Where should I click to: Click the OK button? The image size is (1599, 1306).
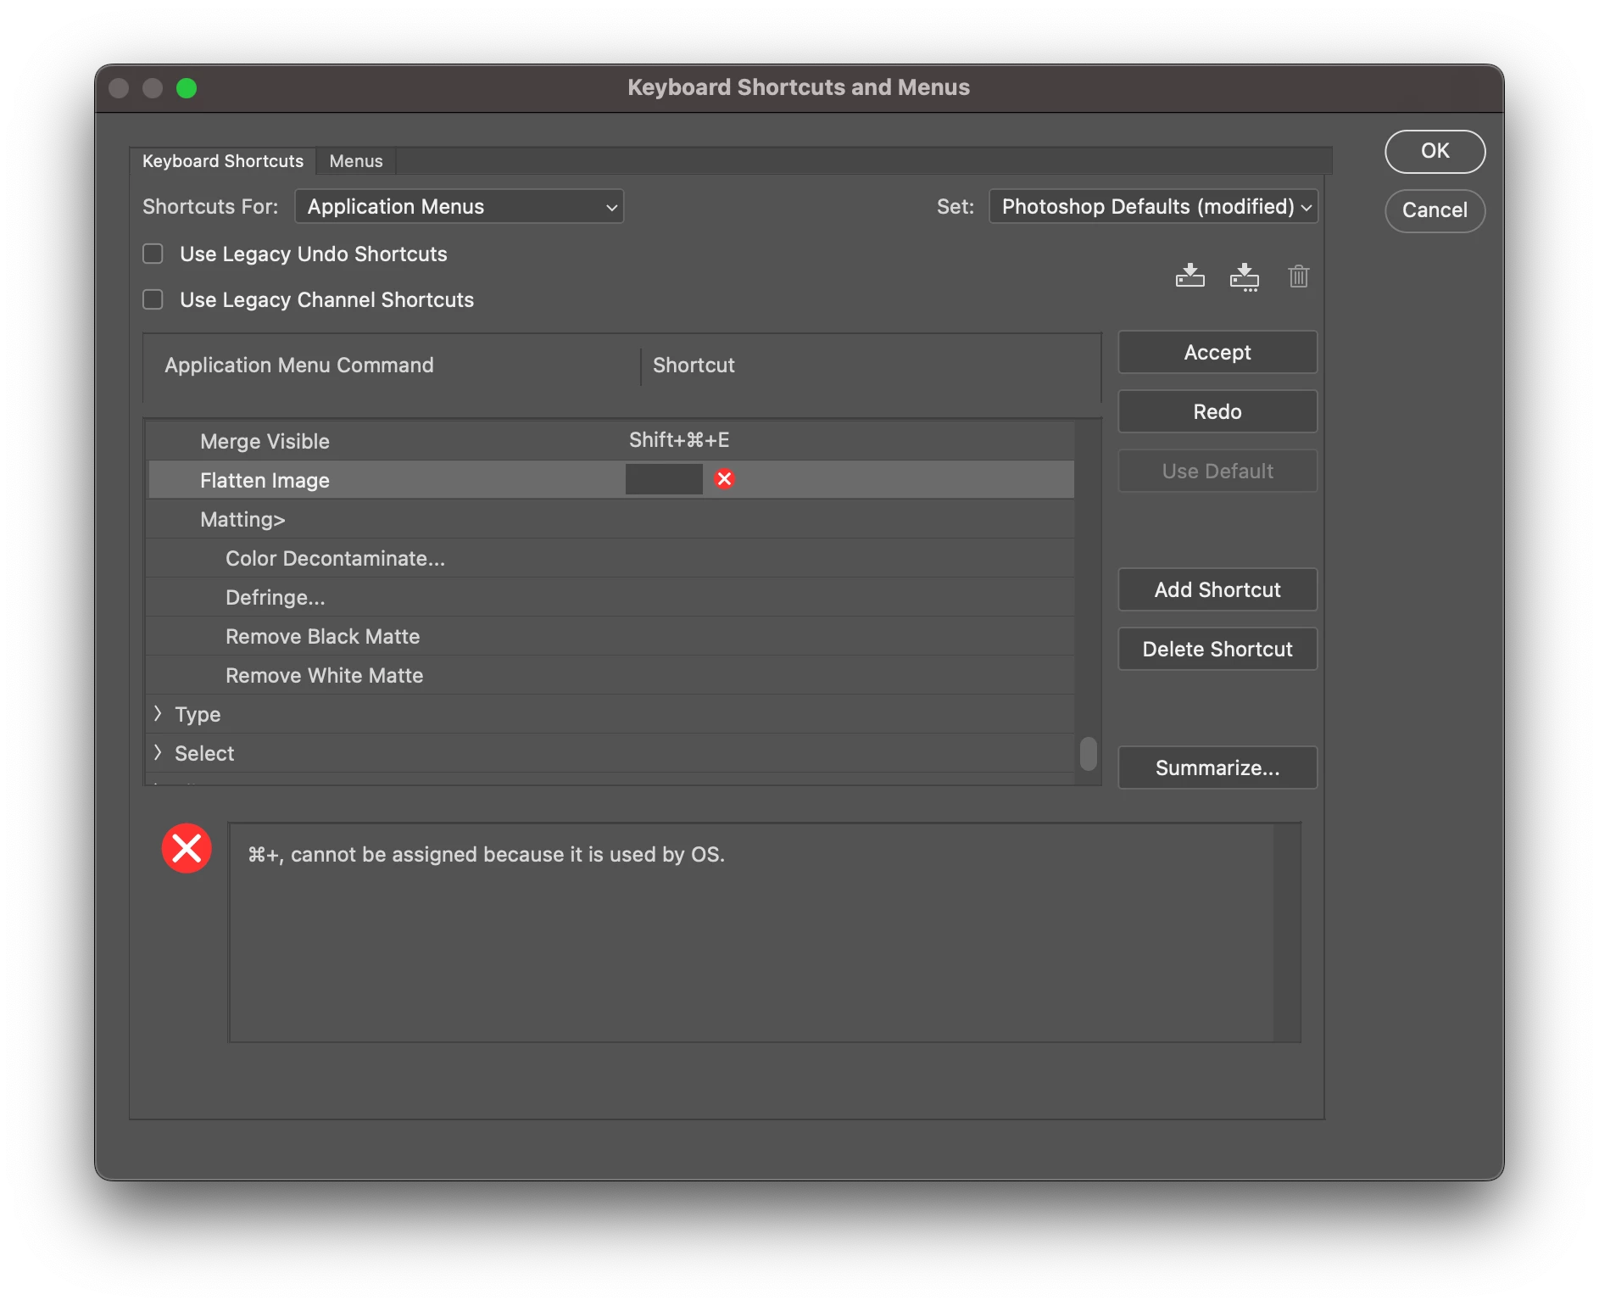tap(1435, 151)
